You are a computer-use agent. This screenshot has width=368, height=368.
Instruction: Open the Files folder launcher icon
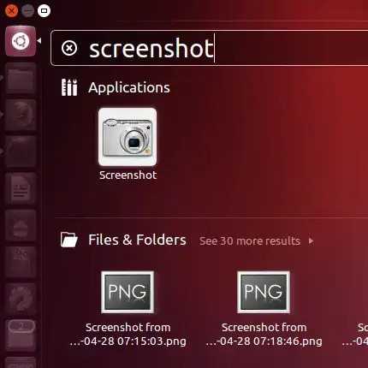(x=21, y=79)
